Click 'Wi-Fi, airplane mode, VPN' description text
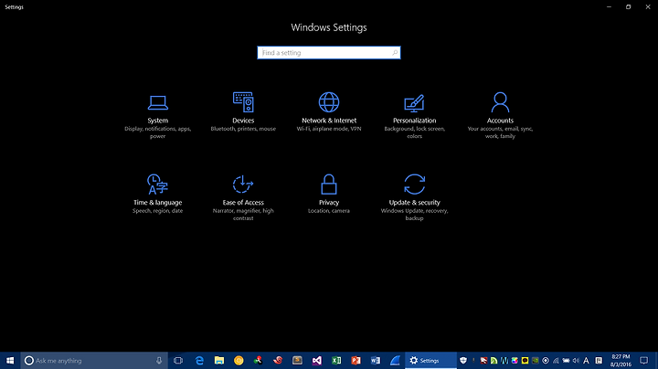658x369 pixels. [329, 129]
